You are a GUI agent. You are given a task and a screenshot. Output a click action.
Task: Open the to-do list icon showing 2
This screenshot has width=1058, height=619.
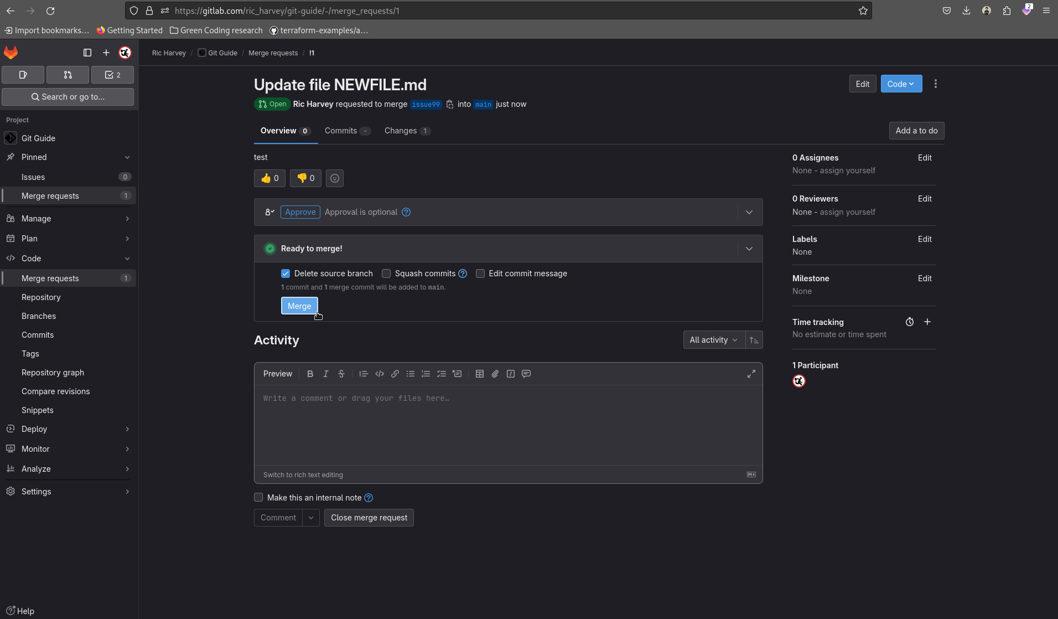point(112,75)
